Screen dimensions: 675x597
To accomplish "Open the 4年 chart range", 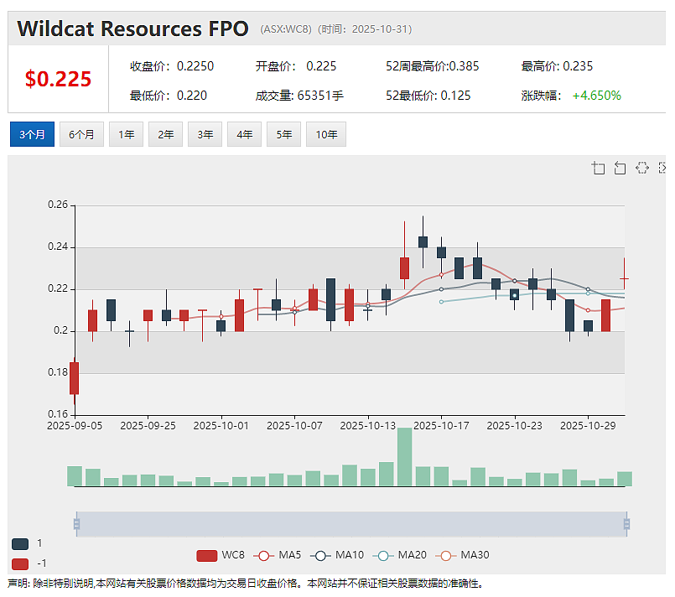I will (245, 134).
